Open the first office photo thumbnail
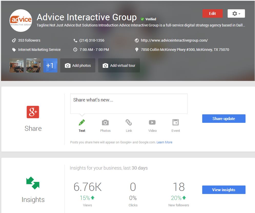255x213 pixels. click(x=17, y=66)
